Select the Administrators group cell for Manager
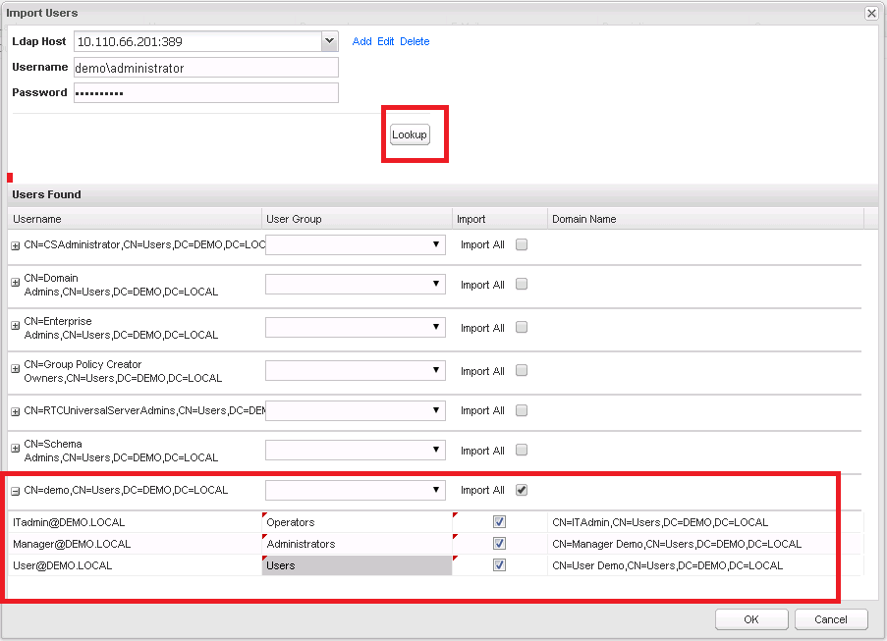This screenshot has width=887, height=641. click(357, 544)
